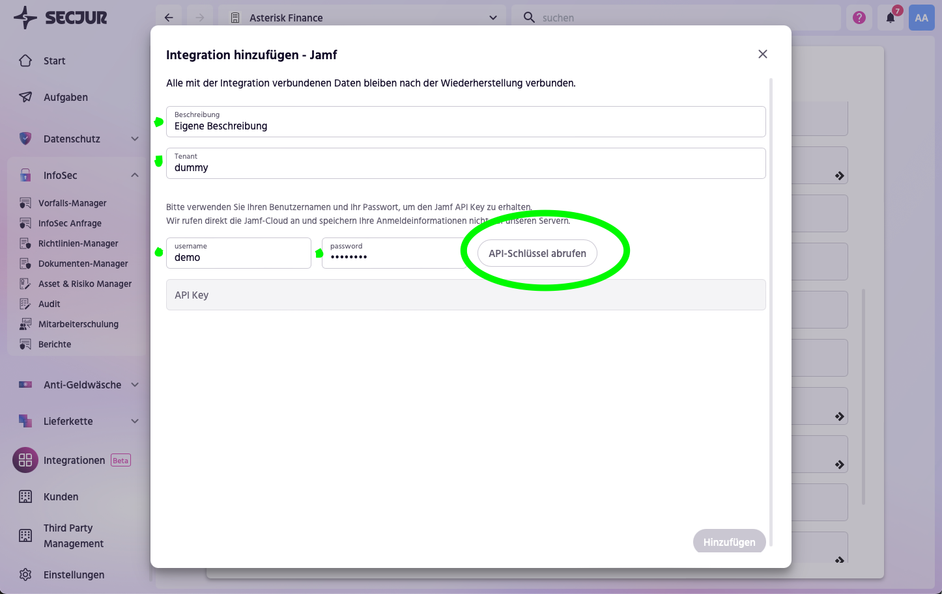The height and width of the screenshot is (594, 942).
Task: Click the Secjur logo
Action: coord(60,18)
